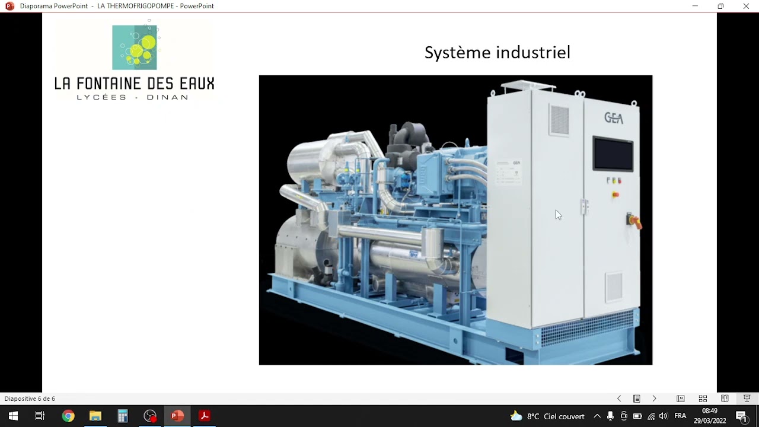
Task: Select the Slide Show view icon
Action: (747, 399)
